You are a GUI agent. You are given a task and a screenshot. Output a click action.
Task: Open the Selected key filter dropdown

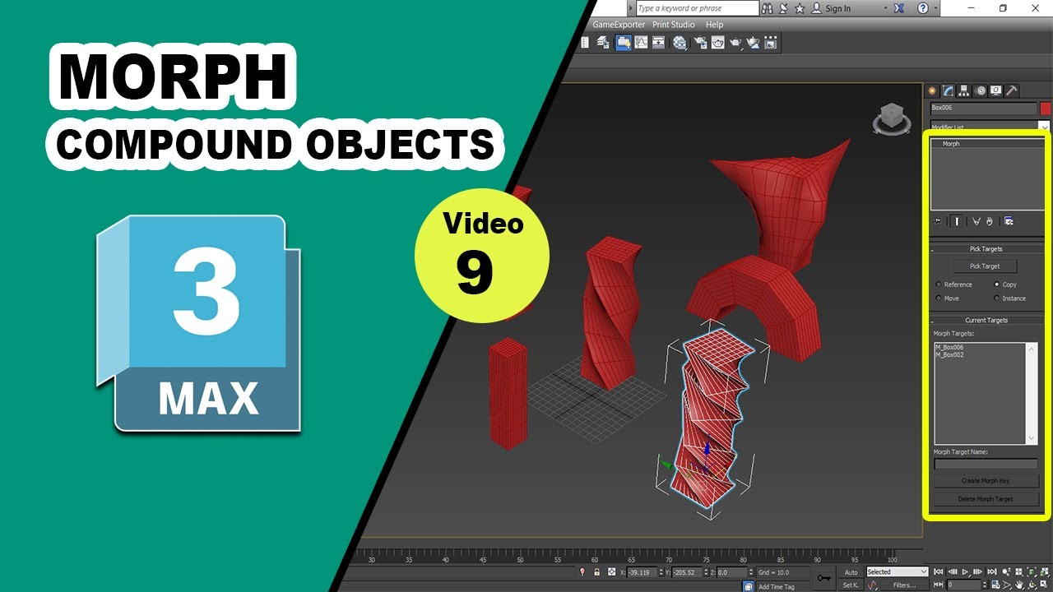[x=897, y=572]
